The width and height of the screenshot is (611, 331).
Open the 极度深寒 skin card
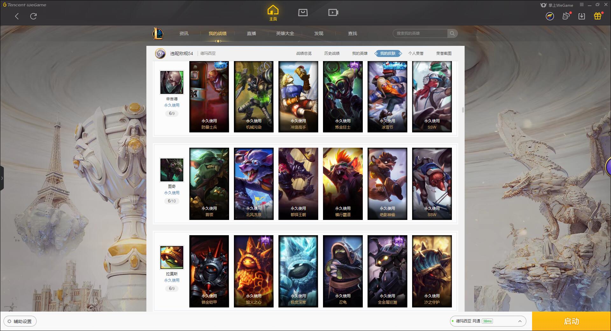point(298,271)
